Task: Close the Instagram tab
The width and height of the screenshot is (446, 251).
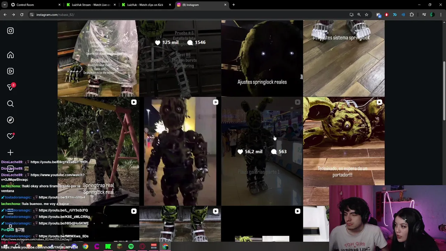Action: tap(225, 5)
